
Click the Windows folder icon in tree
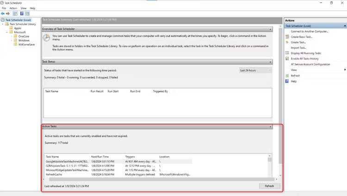[15, 40]
